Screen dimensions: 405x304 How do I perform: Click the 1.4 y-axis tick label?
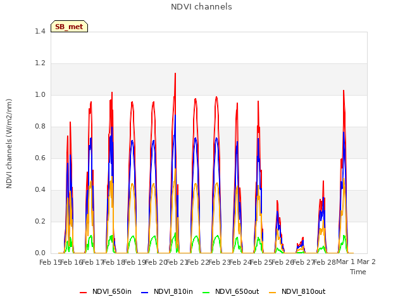pos(40,31)
